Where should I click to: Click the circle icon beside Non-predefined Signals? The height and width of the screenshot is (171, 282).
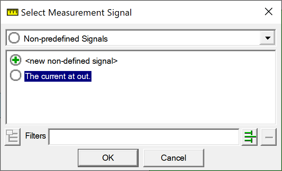[14, 38]
